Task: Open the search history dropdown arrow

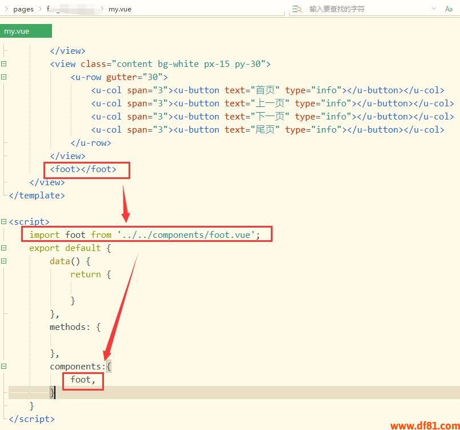Action: 434,9
